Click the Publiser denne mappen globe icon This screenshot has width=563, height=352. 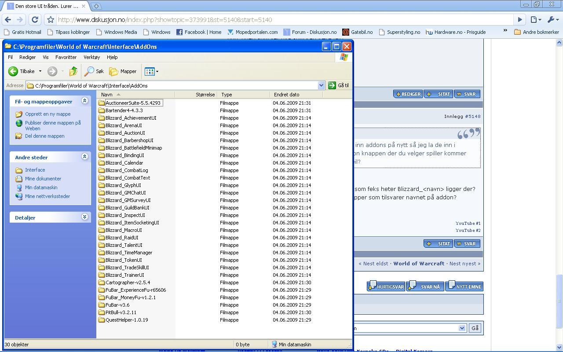click(19, 123)
